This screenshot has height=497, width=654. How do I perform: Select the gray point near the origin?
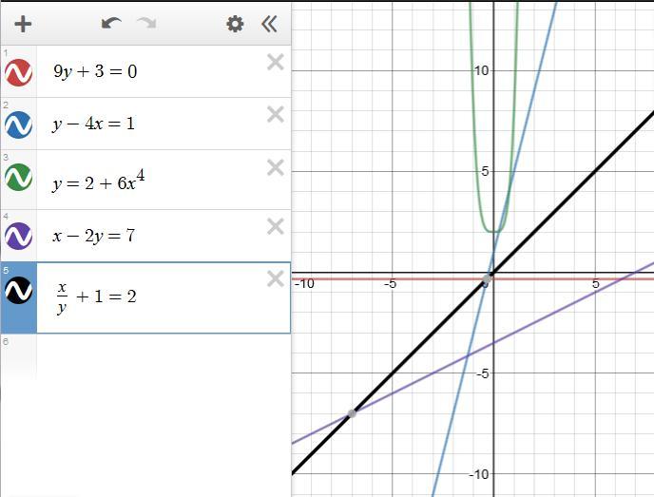tap(487, 279)
